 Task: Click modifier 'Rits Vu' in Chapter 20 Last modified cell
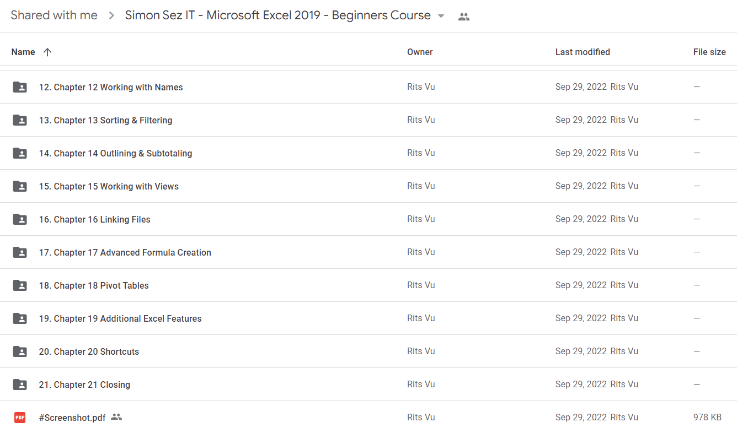point(624,351)
